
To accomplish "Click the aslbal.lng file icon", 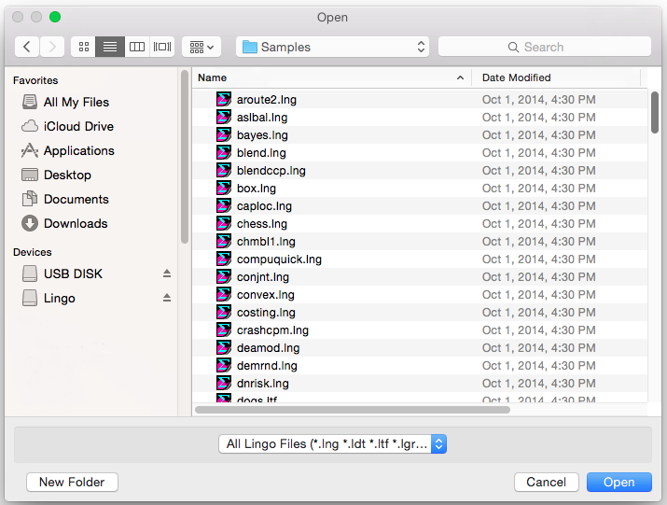I will 224,117.
